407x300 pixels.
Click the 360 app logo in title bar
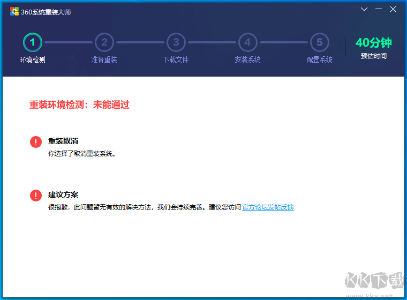14,12
